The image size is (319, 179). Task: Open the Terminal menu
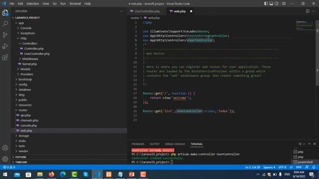pyautogui.click(x=75, y=3)
